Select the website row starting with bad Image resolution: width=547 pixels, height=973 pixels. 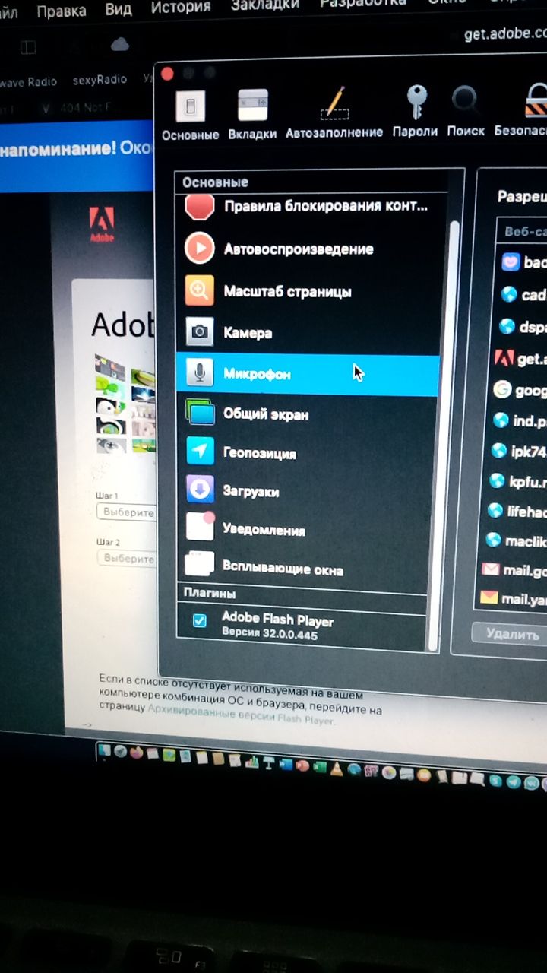click(x=523, y=263)
